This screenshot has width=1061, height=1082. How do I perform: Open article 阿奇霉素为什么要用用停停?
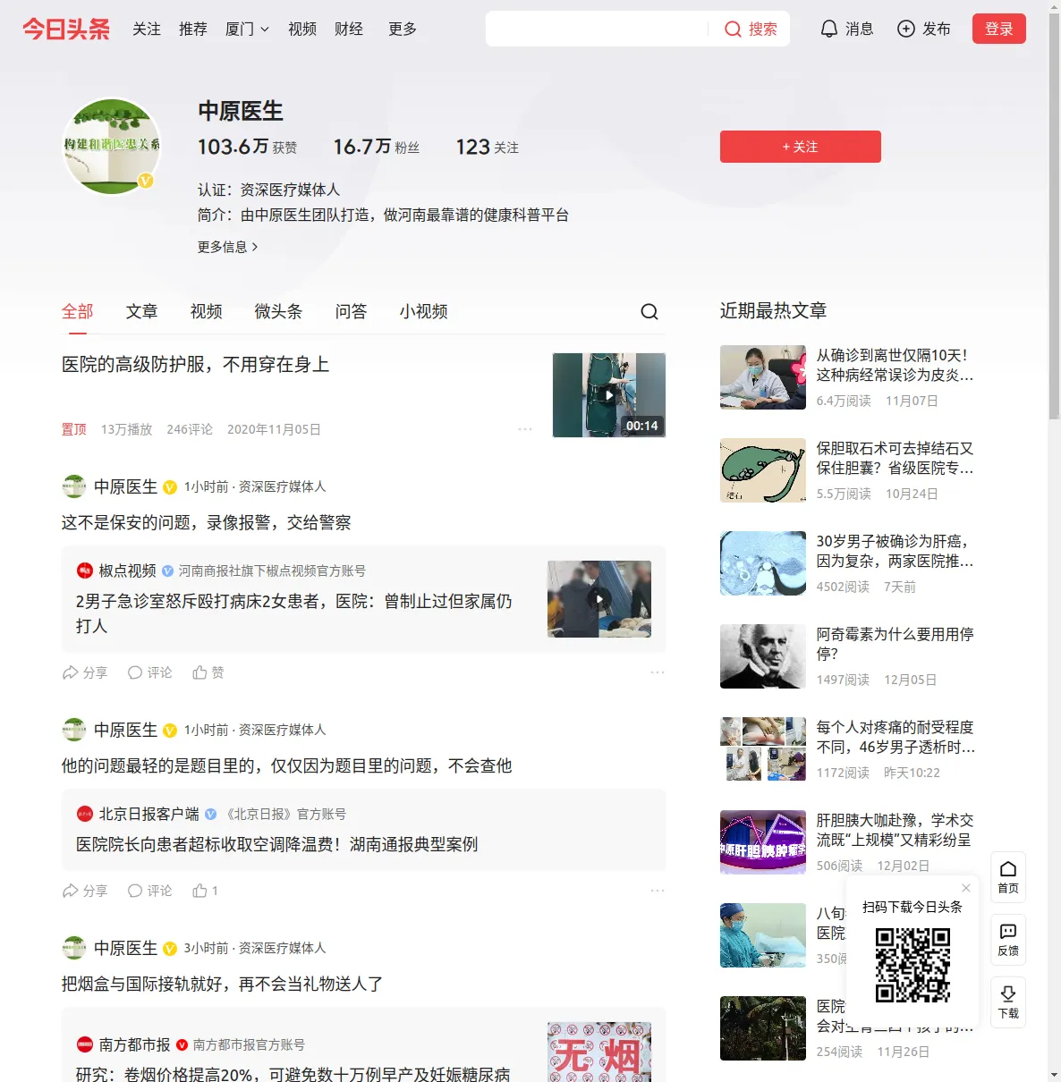click(x=895, y=644)
